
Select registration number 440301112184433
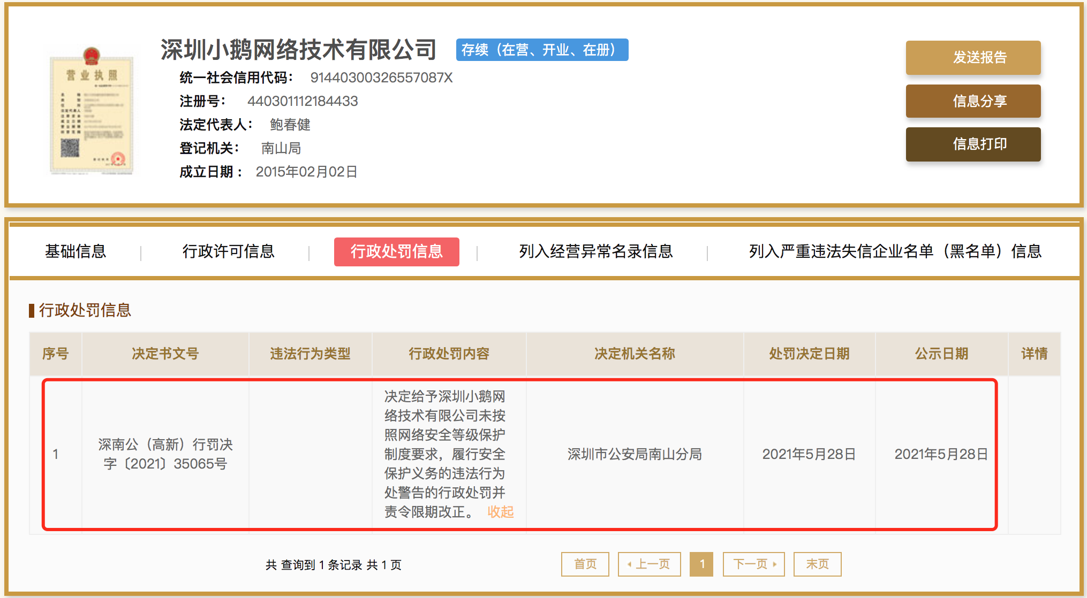pos(303,101)
